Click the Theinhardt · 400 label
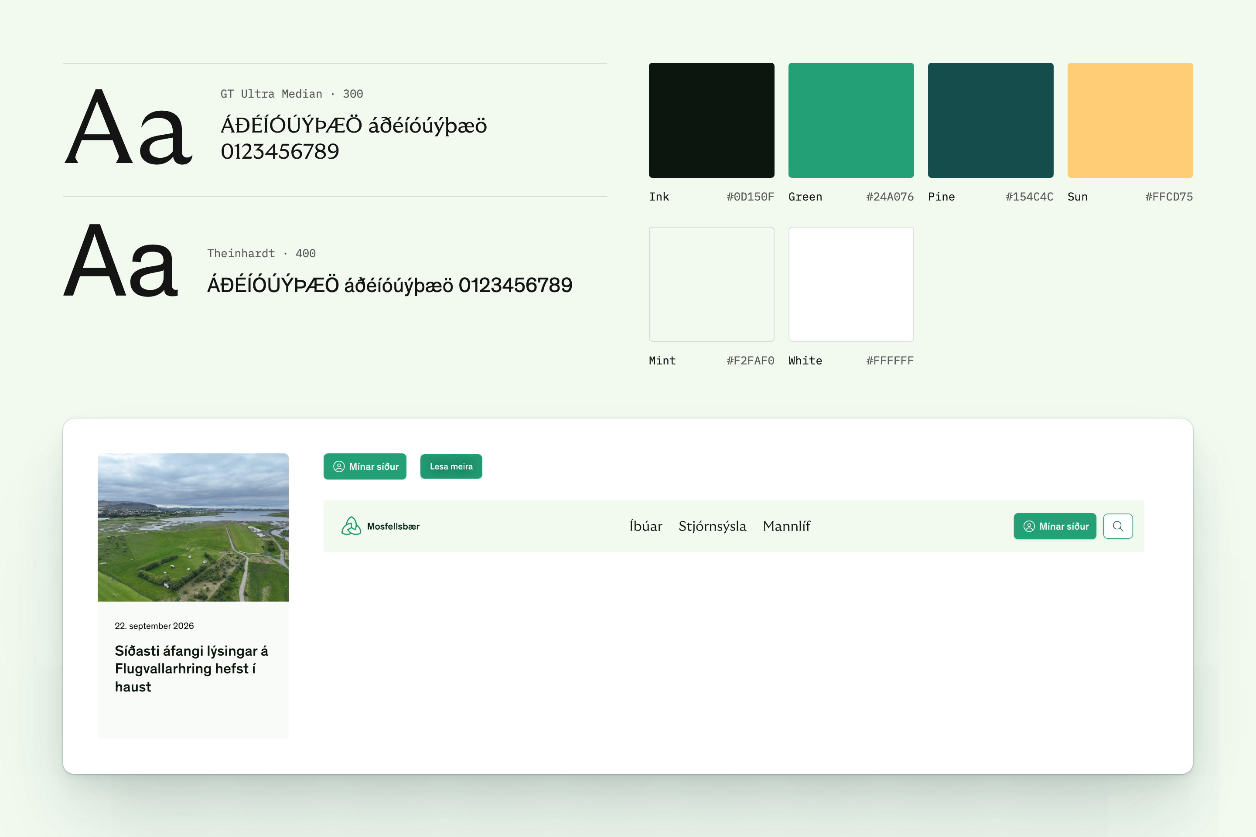The width and height of the screenshot is (1256, 837). coord(261,254)
